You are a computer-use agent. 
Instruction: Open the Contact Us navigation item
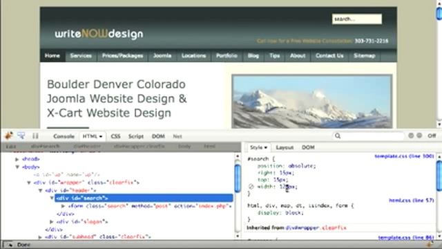point(329,55)
